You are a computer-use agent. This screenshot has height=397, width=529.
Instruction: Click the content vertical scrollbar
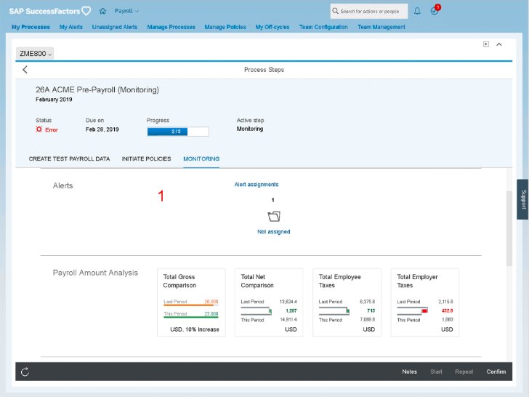coord(509,228)
